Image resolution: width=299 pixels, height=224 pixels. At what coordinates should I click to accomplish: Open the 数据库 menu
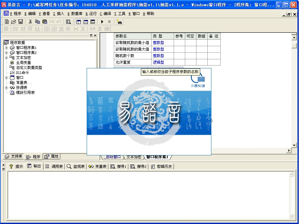tap(75, 14)
